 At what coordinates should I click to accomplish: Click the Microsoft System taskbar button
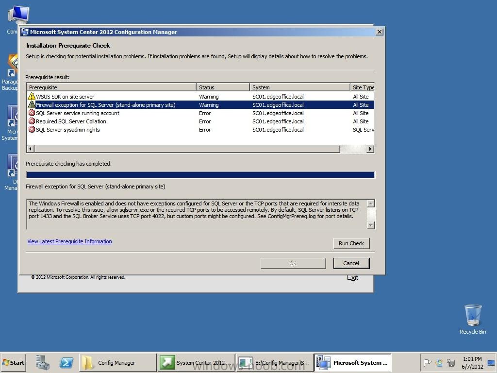click(353, 362)
